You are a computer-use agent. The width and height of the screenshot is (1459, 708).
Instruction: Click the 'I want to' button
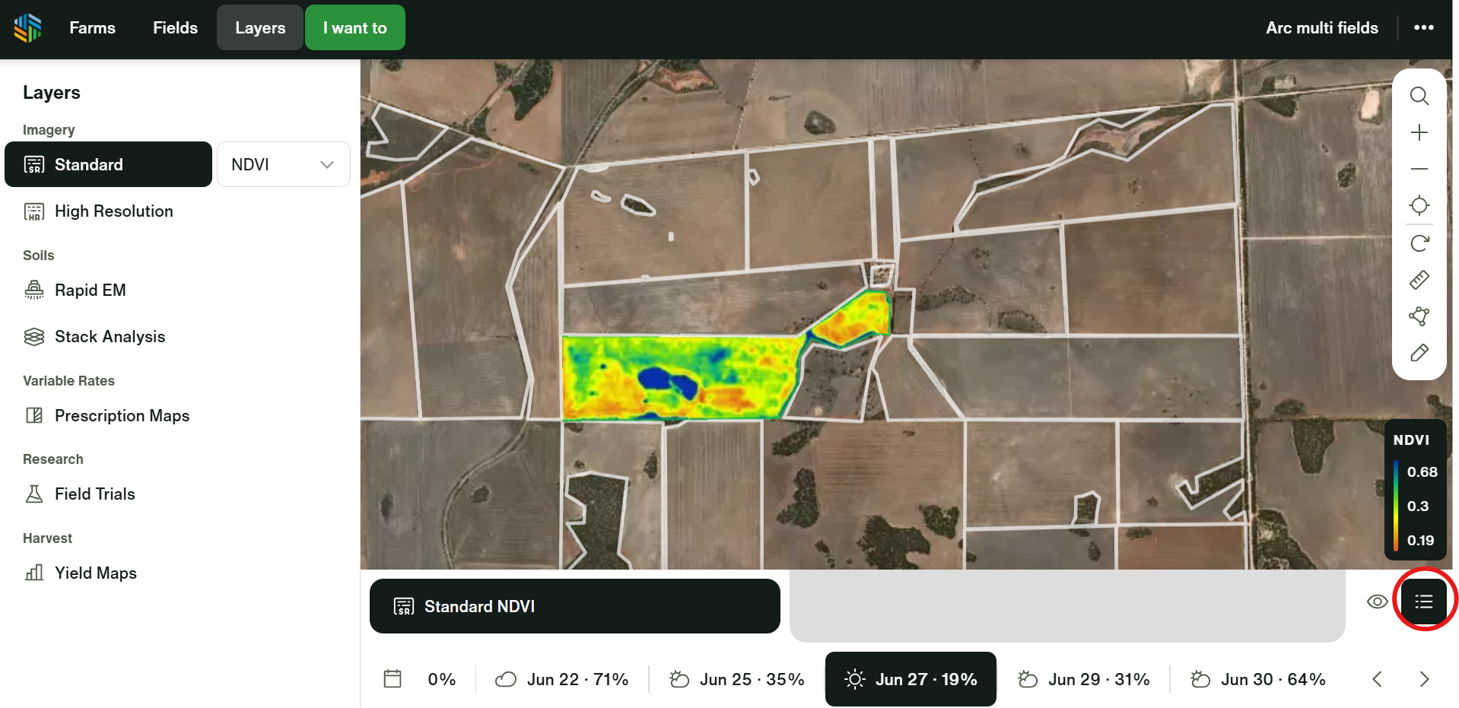[354, 27]
